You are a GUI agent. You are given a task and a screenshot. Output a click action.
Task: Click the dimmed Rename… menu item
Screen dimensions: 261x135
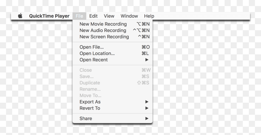[113, 89]
